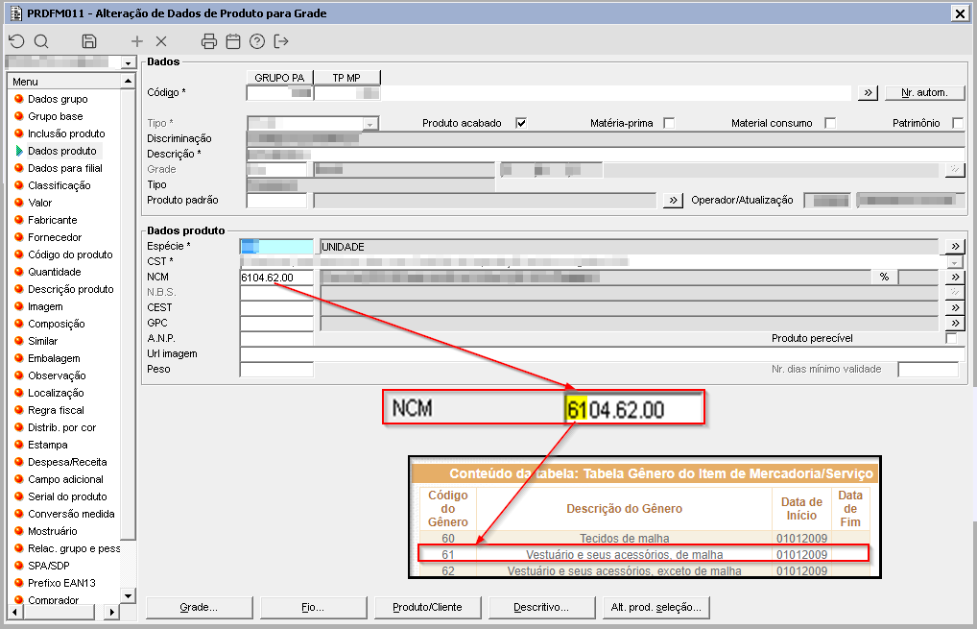Select Classificação menu item
This screenshot has height=629, width=977.
pos(60,185)
